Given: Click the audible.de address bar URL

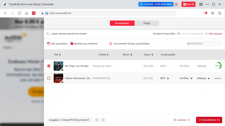Looking at the screenshot, I should [x=60, y=13].
